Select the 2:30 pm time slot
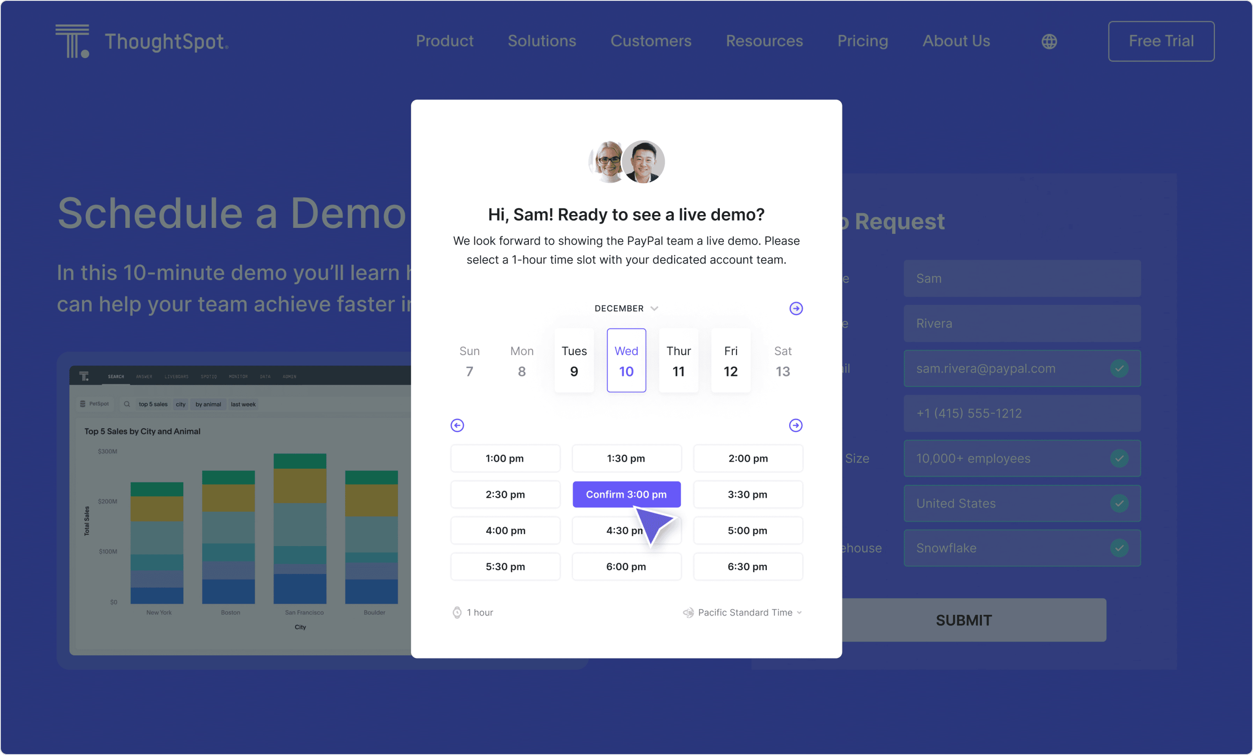 [x=505, y=494]
